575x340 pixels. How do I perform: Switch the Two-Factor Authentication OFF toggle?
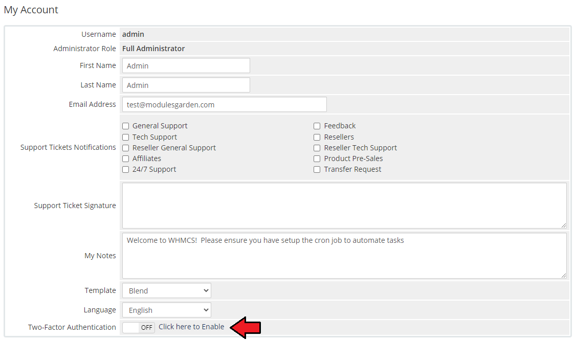pyautogui.click(x=139, y=328)
